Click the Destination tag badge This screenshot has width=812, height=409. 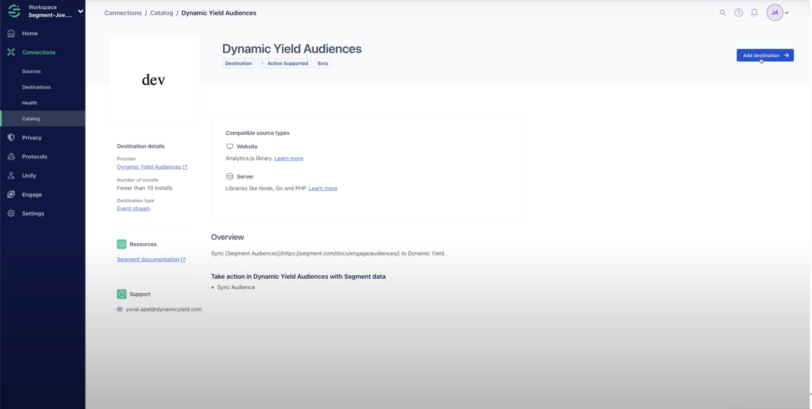[238, 63]
